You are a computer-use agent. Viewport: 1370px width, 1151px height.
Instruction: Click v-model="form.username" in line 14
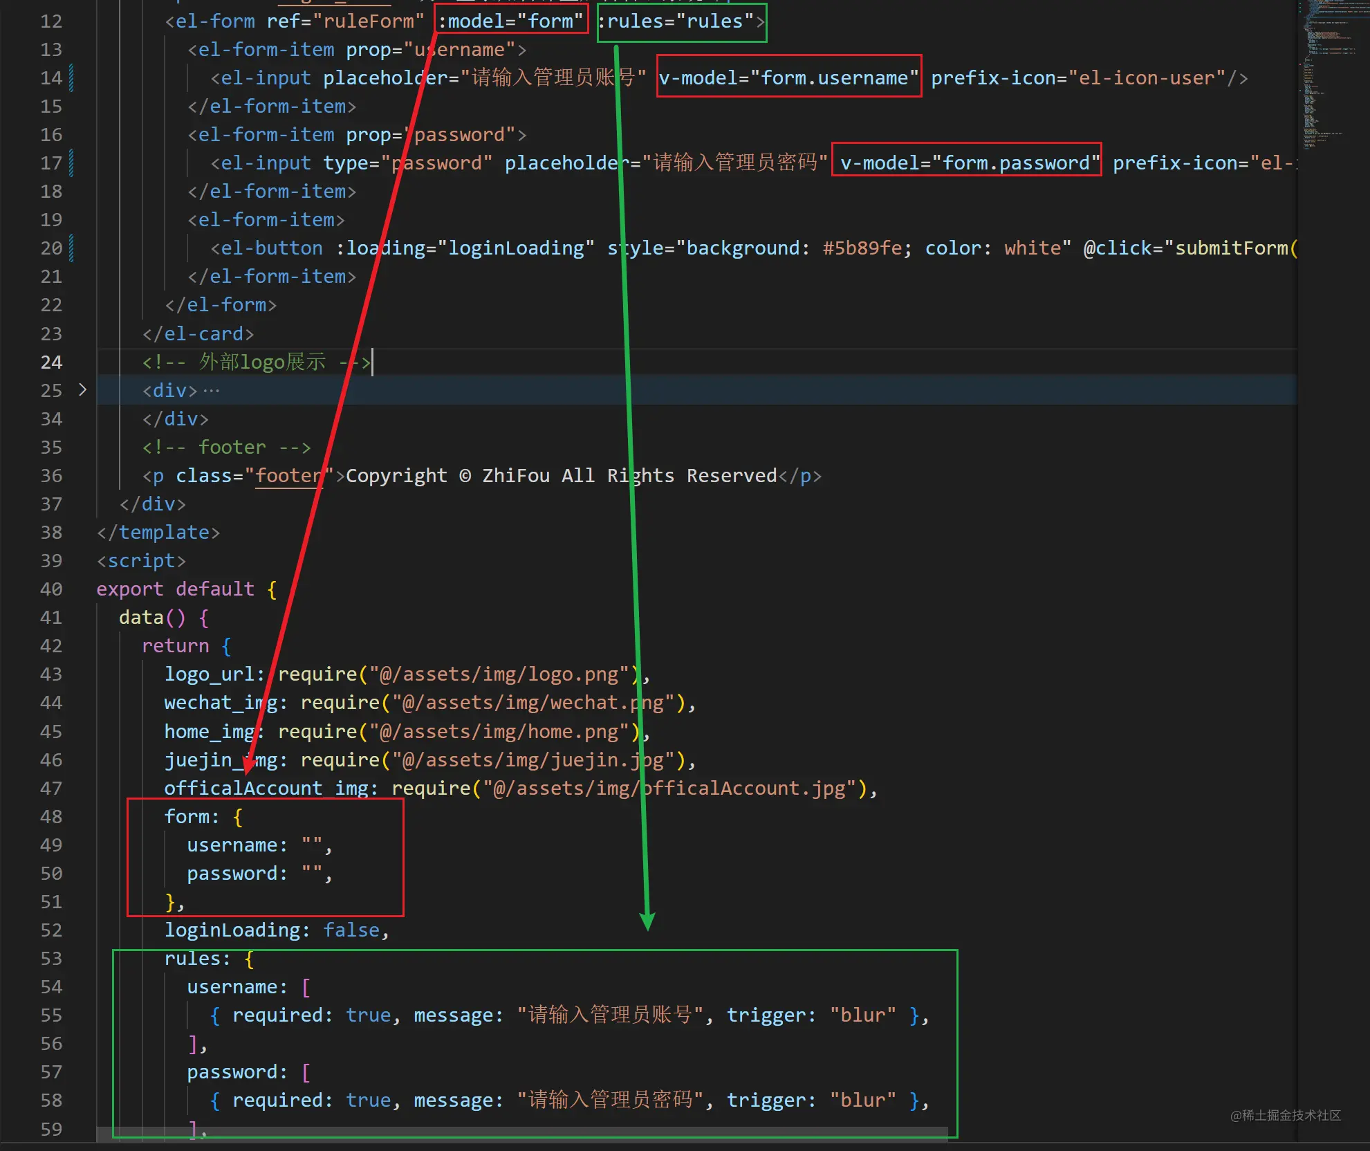coord(788,78)
